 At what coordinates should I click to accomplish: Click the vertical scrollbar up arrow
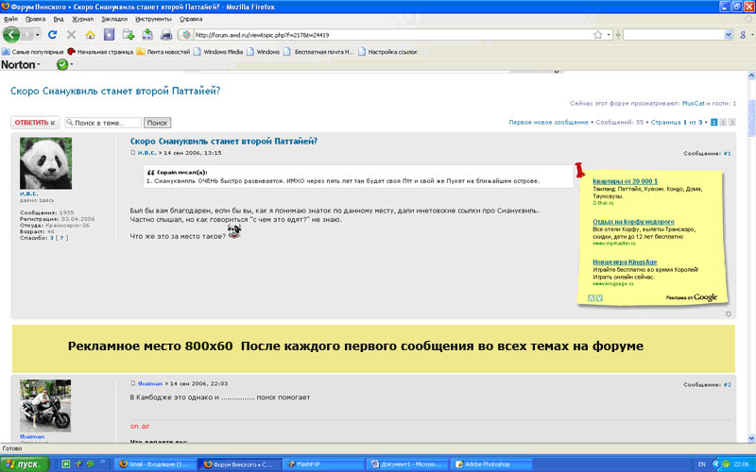click(x=751, y=76)
